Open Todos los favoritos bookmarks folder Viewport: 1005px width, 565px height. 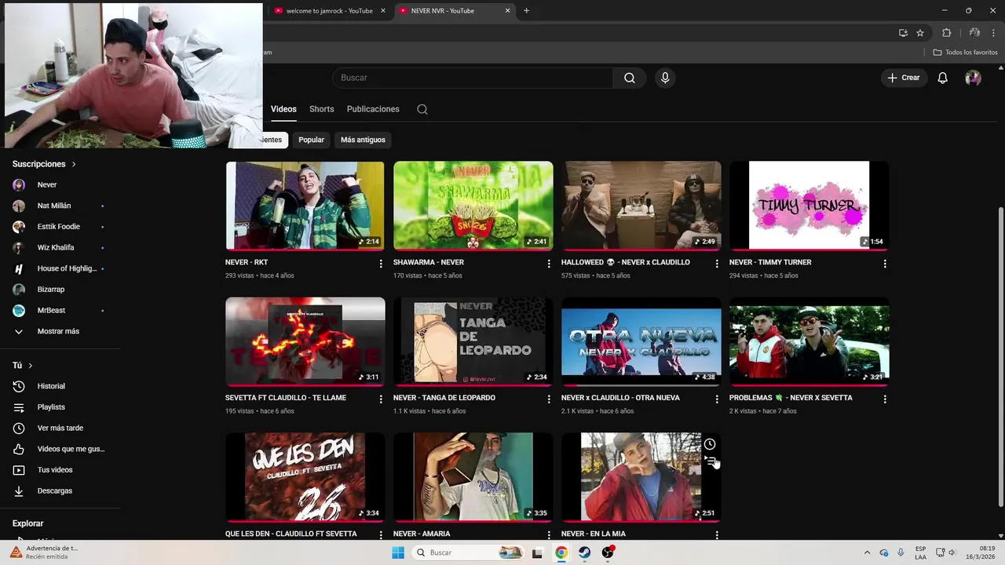965,53
